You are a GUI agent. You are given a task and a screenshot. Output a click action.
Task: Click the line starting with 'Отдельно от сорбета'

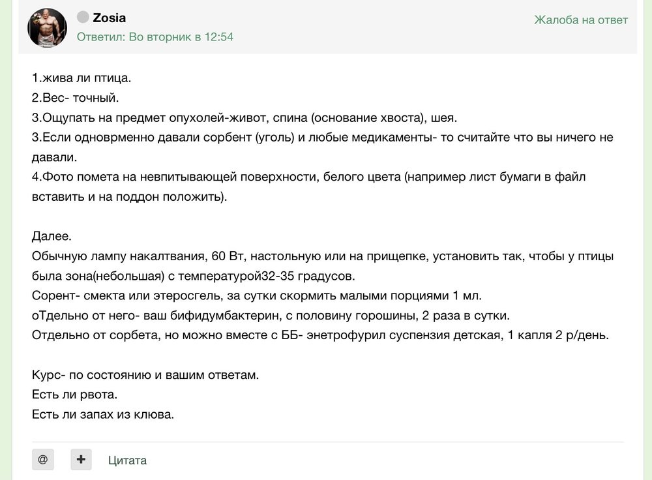click(320, 335)
